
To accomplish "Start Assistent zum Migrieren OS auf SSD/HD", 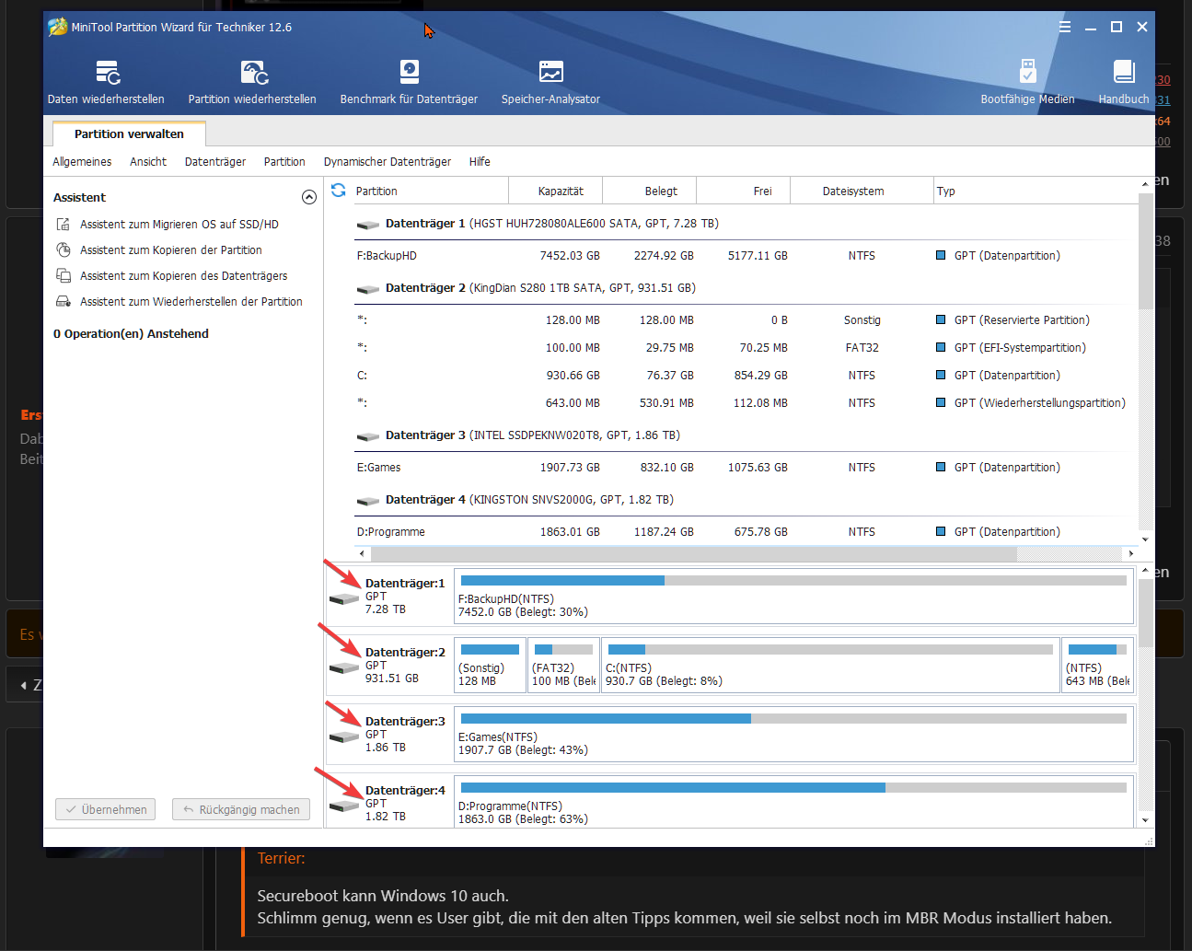I will pos(179,224).
